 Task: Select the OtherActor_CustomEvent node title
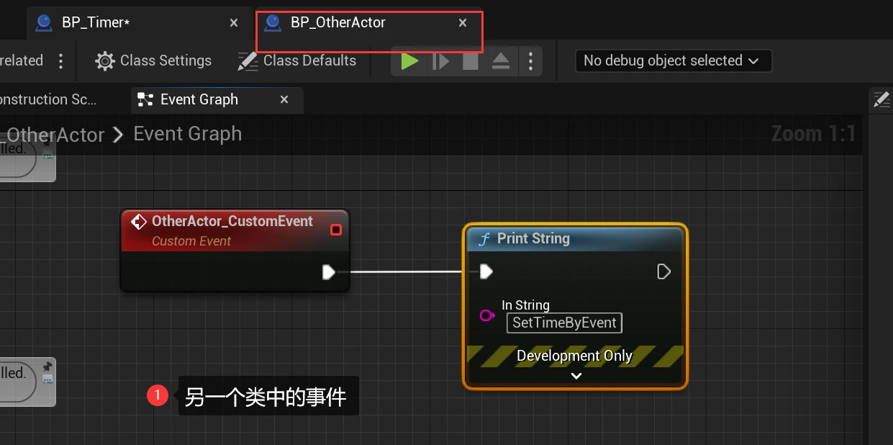pyautogui.click(x=232, y=221)
